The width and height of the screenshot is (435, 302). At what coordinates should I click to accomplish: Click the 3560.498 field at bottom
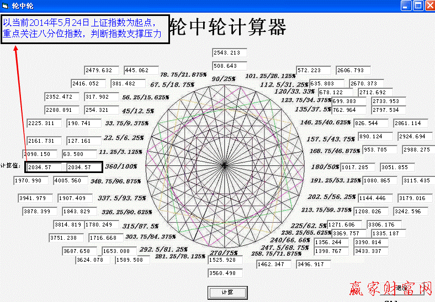click(225, 273)
